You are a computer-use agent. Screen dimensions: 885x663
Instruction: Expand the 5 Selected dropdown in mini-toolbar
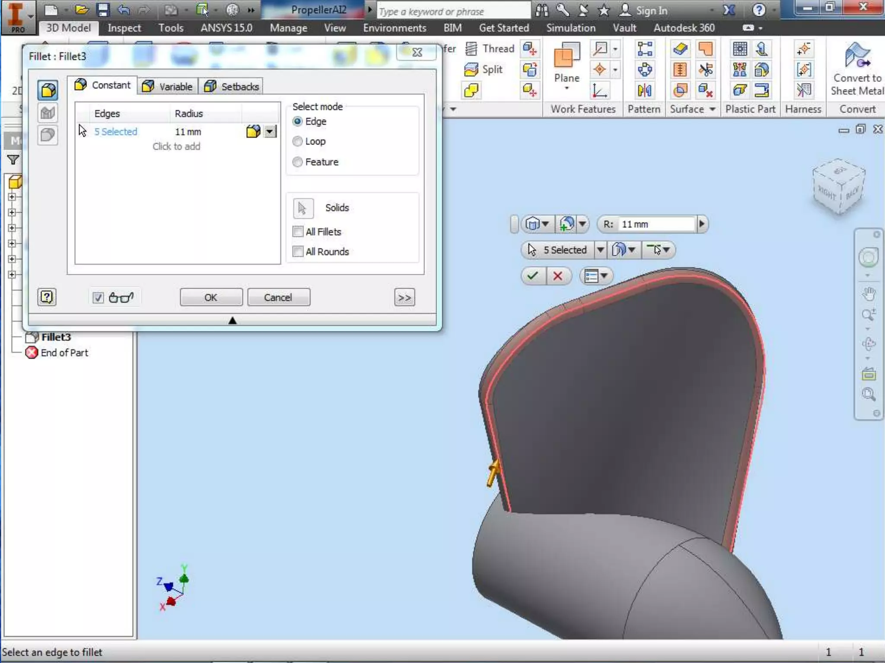600,249
